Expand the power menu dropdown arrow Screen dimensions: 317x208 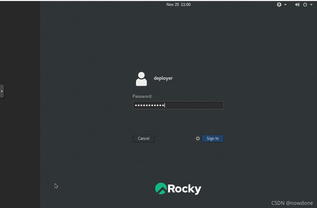[x=311, y=4]
